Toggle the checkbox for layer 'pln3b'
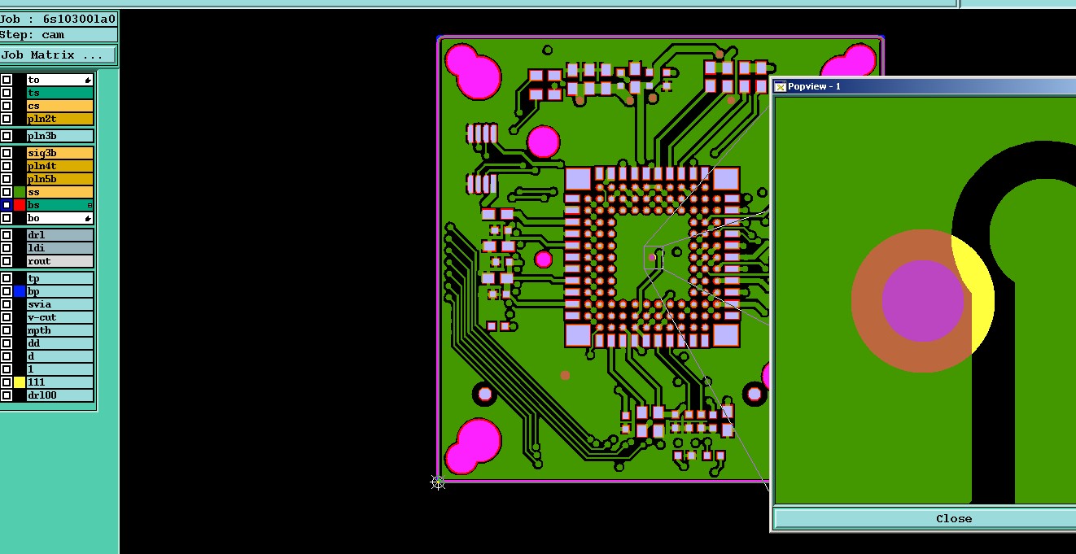Viewport: 1076px width, 554px height. (x=7, y=136)
